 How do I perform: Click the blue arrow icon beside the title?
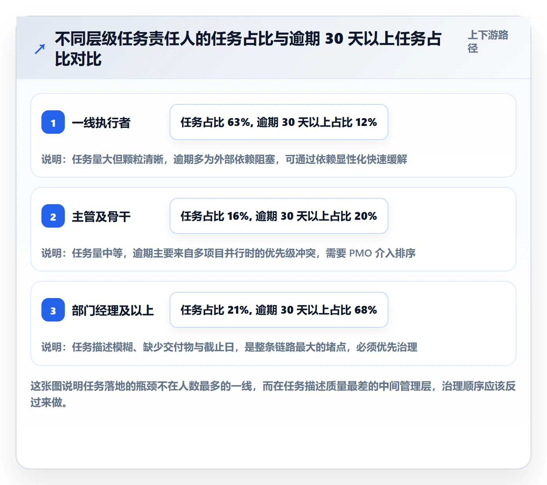40,49
